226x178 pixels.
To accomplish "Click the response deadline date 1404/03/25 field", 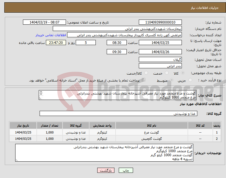I will [x=160, y=43].
